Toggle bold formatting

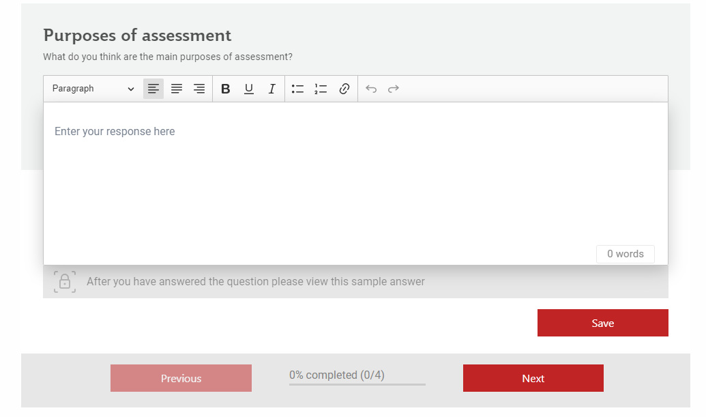coord(226,89)
